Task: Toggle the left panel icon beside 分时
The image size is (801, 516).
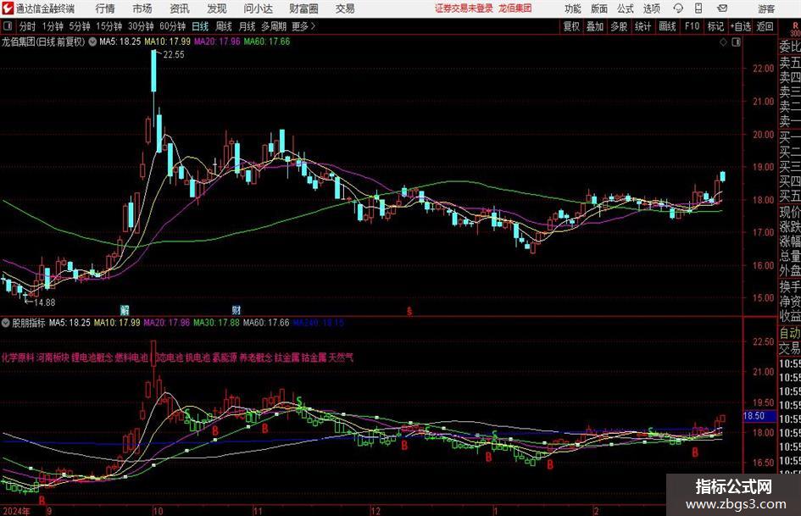Action: 7,26
